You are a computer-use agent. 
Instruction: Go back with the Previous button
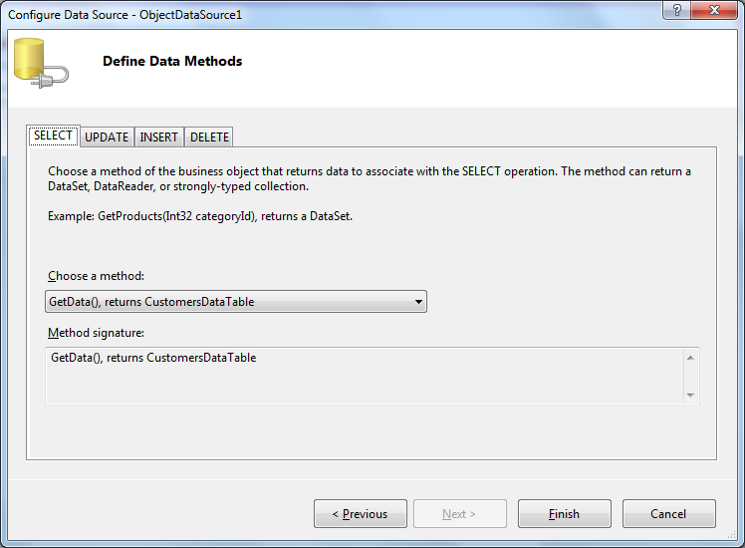(360, 514)
